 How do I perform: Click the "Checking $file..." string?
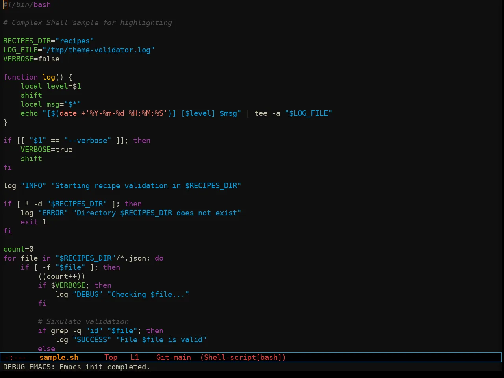(148, 295)
